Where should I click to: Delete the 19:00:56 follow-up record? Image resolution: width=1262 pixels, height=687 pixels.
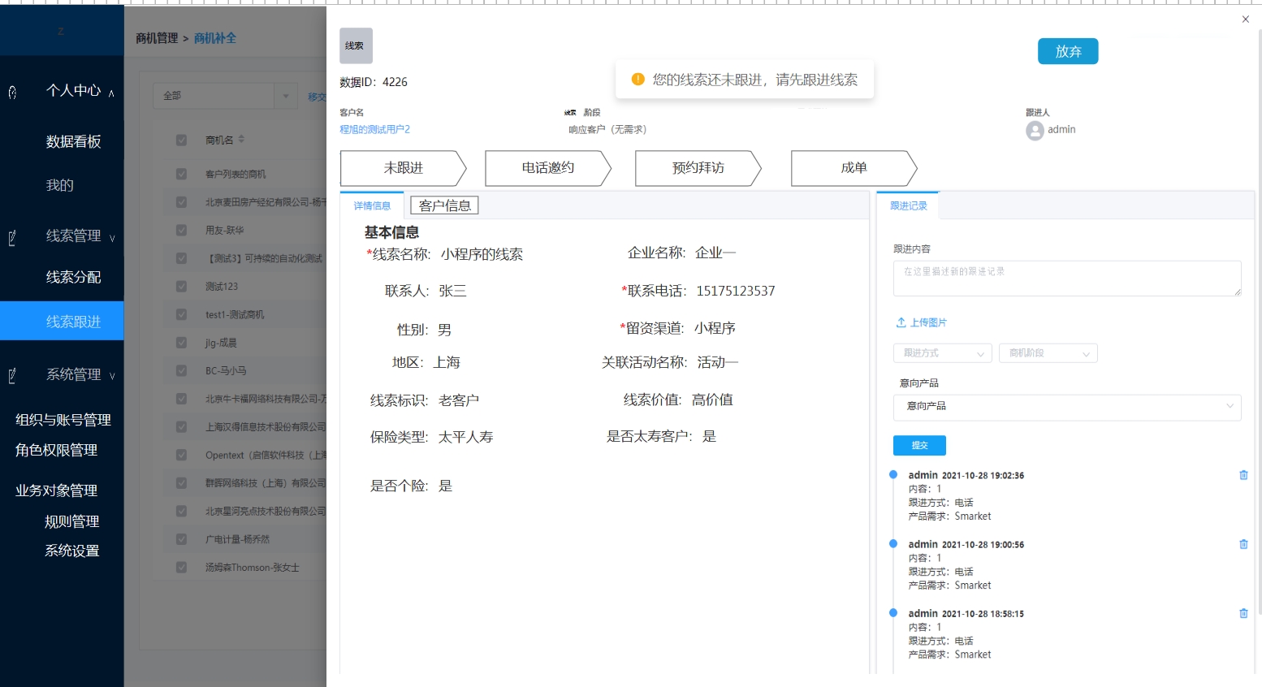(1243, 544)
